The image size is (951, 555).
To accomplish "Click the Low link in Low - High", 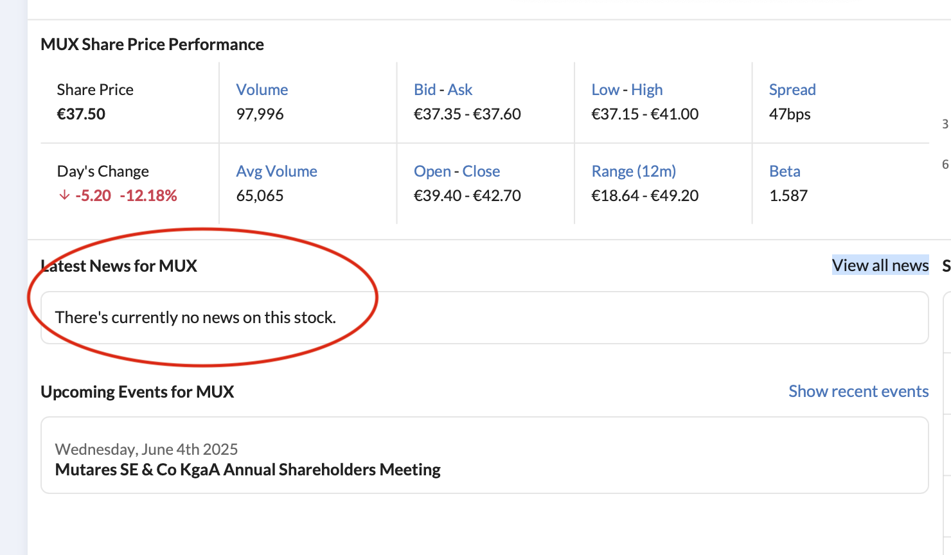I will click(x=605, y=90).
